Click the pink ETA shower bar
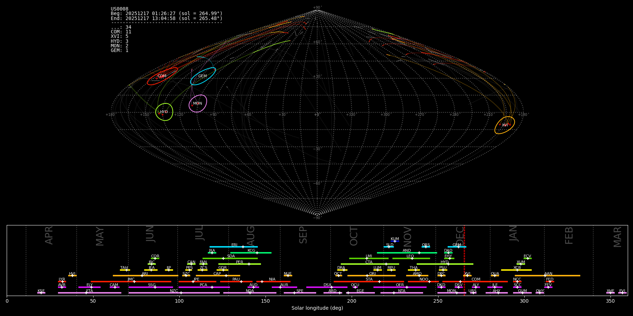633x316 pixels. point(90,293)
